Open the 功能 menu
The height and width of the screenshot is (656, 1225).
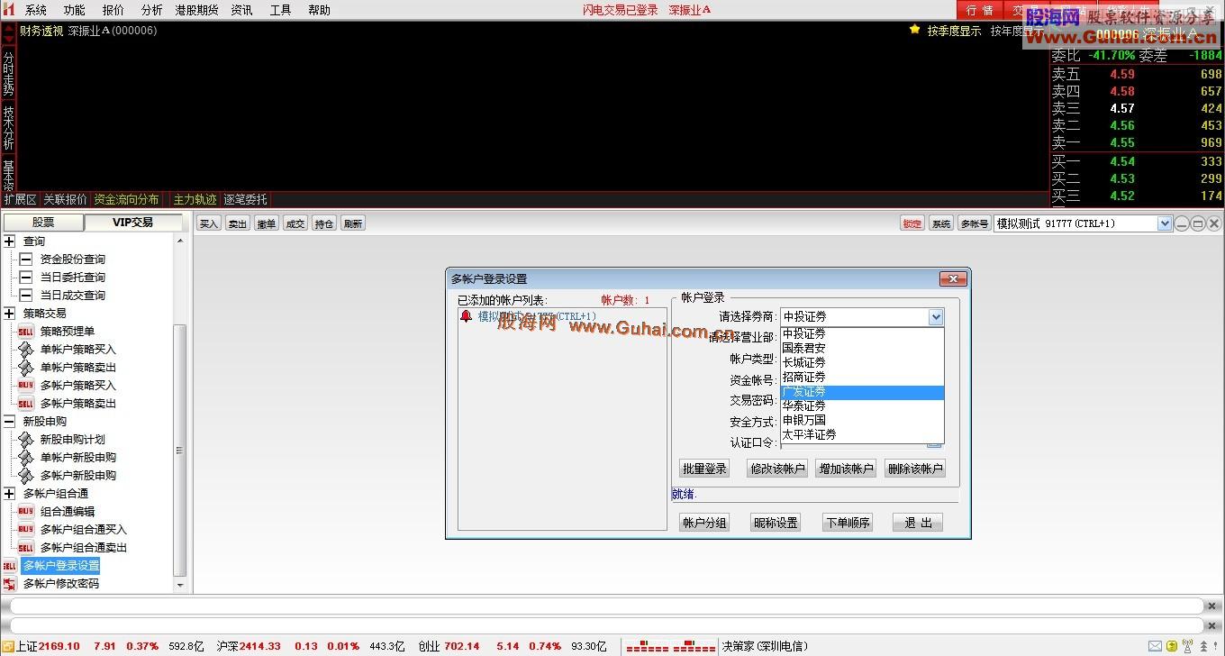coord(75,10)
